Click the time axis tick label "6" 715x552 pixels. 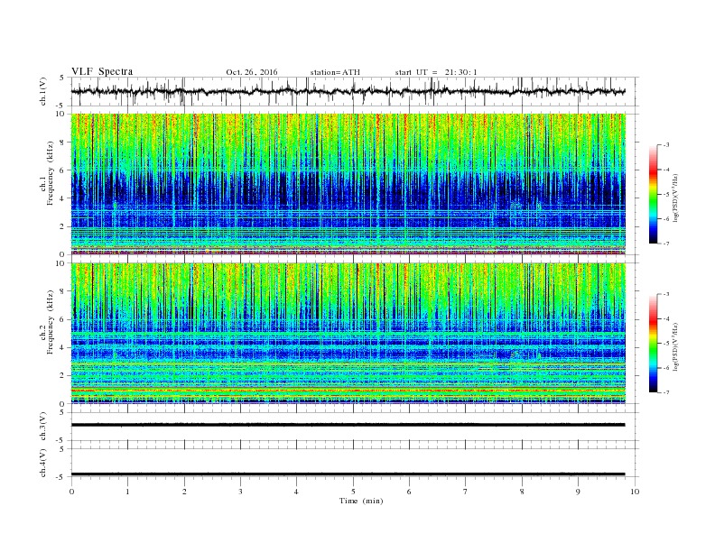coord(409,492)
